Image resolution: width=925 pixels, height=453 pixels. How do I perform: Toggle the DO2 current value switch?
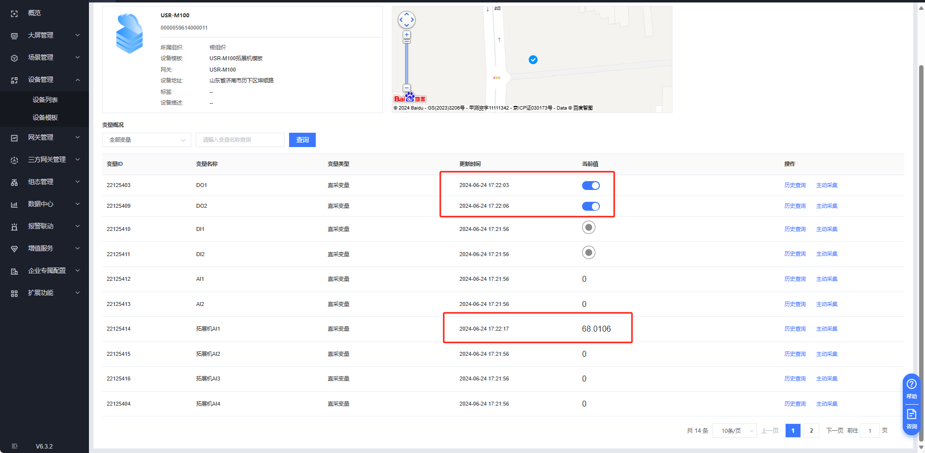tap(590, 206)
